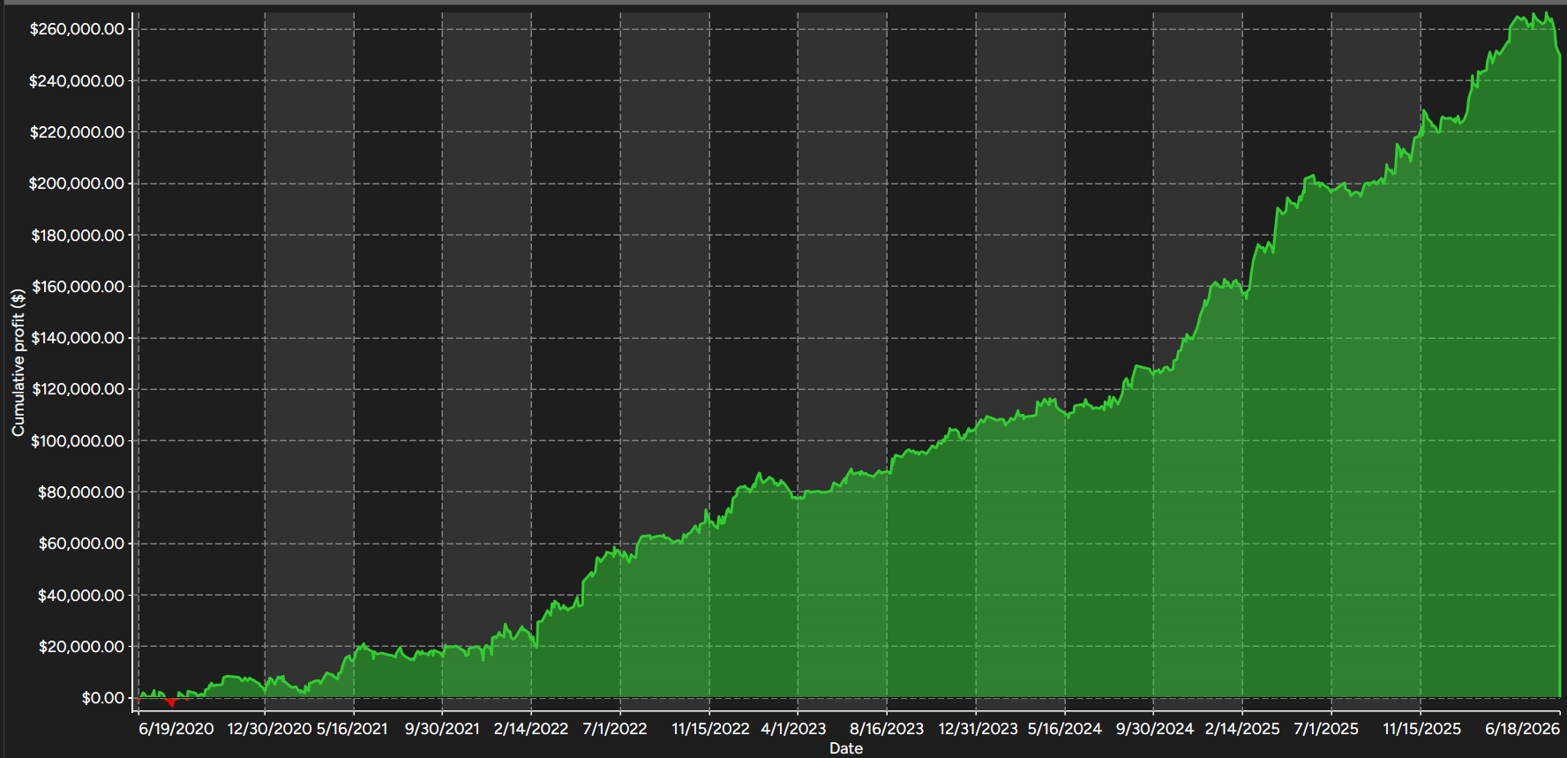
Task: Click the $200,000.00 y-axis label
Action: point(77,184)
